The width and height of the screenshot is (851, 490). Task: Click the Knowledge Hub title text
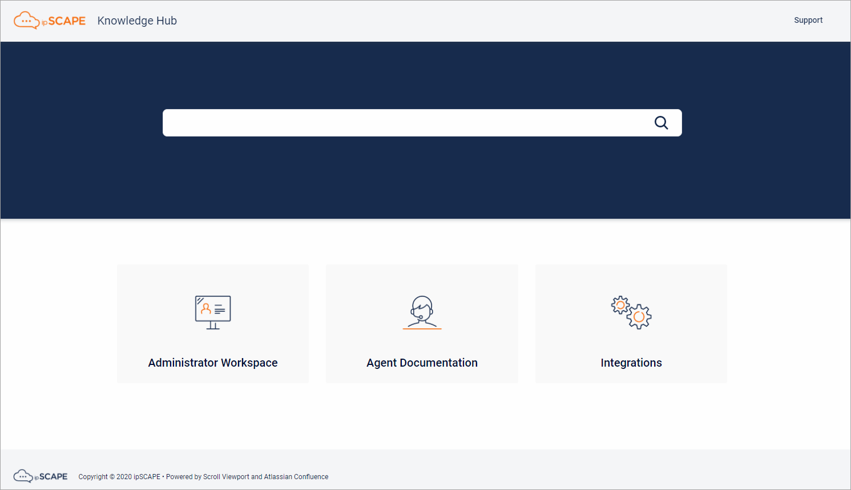coord(137,21)
